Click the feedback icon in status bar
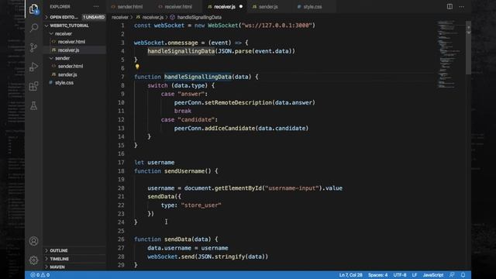The height and width of the screenshot is (279, 496). pos(452,275)
